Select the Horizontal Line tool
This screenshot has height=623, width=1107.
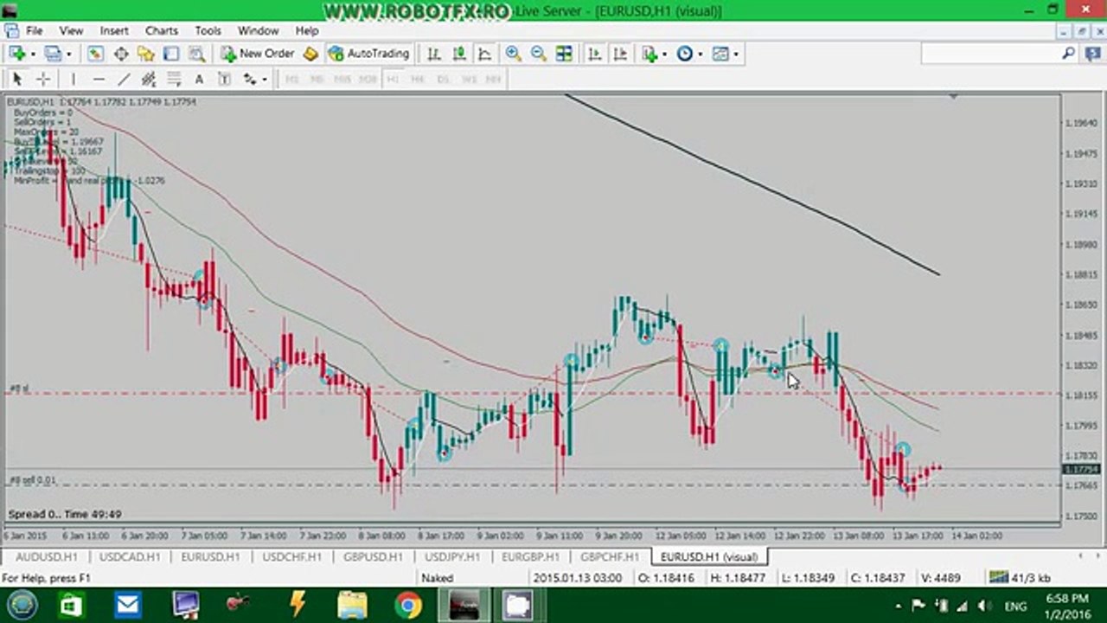click(x=98, y=79)
